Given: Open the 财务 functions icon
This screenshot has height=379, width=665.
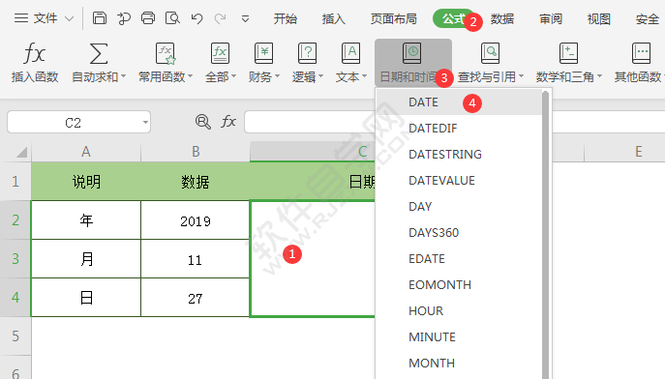Looking at the screenshot, I should click(x=264, y=54).
